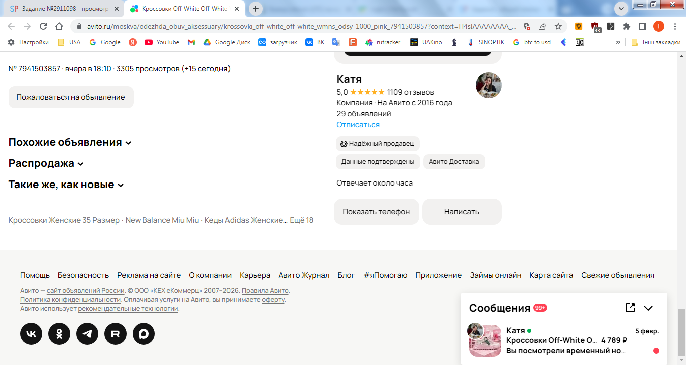Open the Карьера footer link
Screen dimensions: 686x365
255,275
